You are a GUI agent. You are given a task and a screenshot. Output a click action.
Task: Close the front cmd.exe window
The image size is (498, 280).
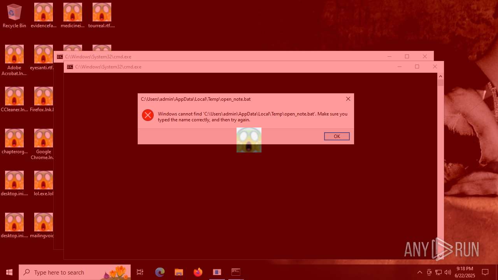435,66
